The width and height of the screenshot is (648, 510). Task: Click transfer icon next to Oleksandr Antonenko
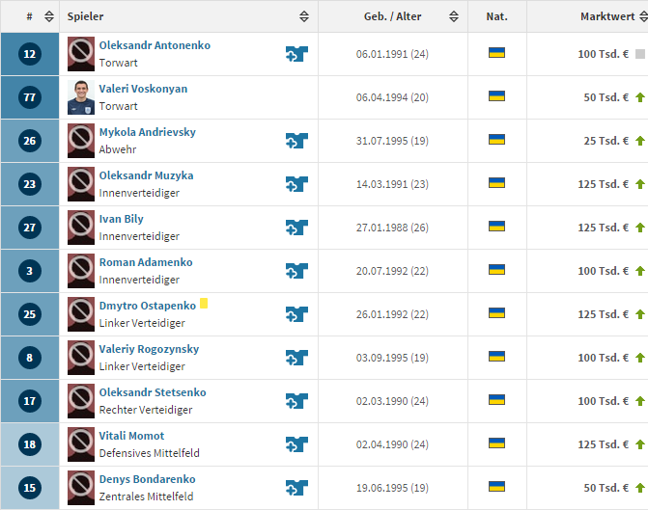coord(296,54)
